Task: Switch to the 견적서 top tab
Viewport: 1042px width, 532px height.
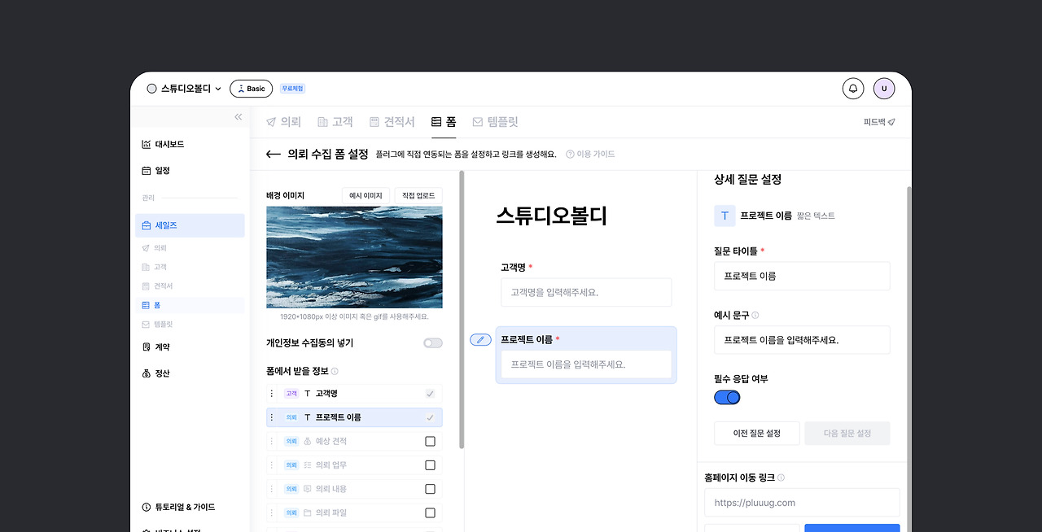Action: tap(392, 122)
